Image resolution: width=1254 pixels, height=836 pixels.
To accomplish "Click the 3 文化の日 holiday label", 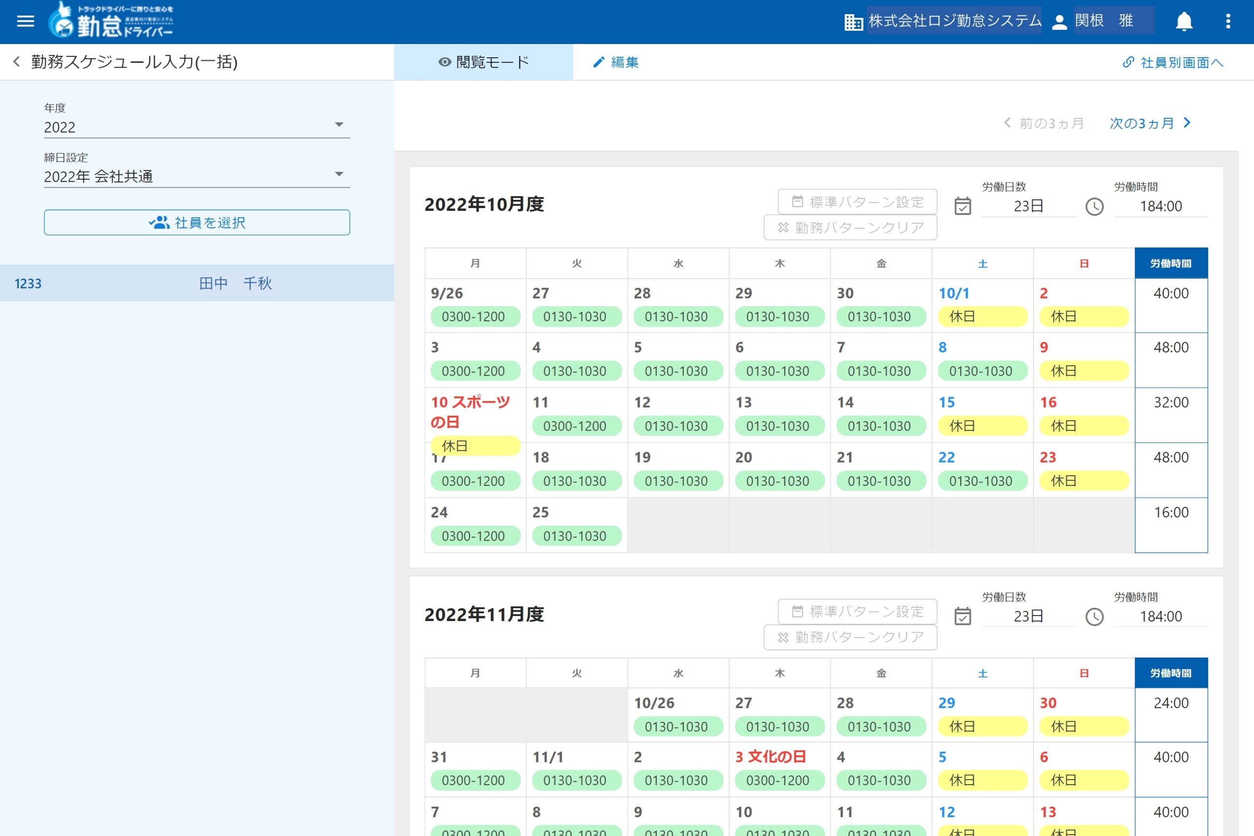I will (x=771, y=757).
